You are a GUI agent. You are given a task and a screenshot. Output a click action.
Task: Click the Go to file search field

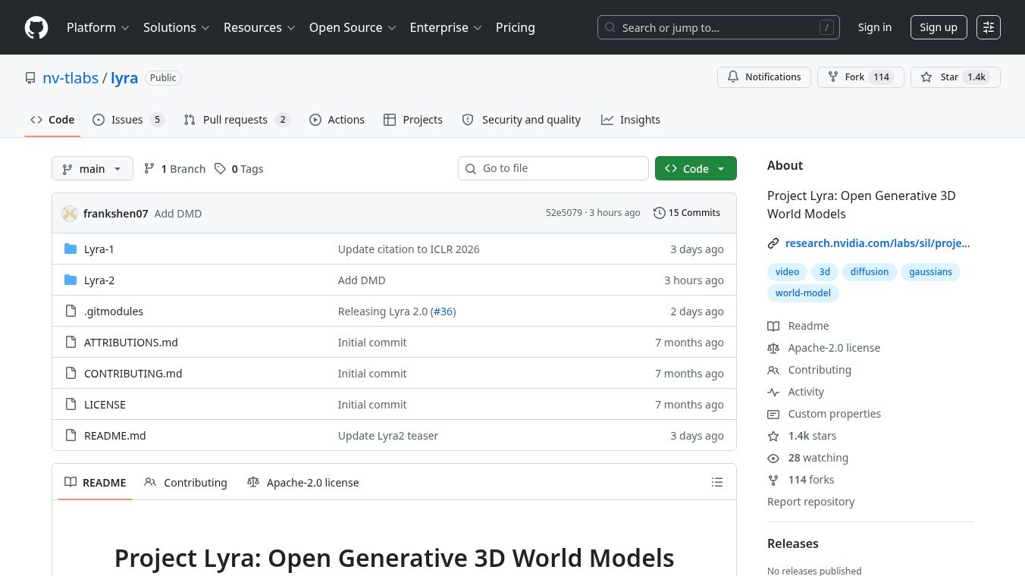tap(553, 168)
